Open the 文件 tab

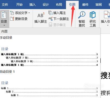pyautogui.click(x=5, y=4)
